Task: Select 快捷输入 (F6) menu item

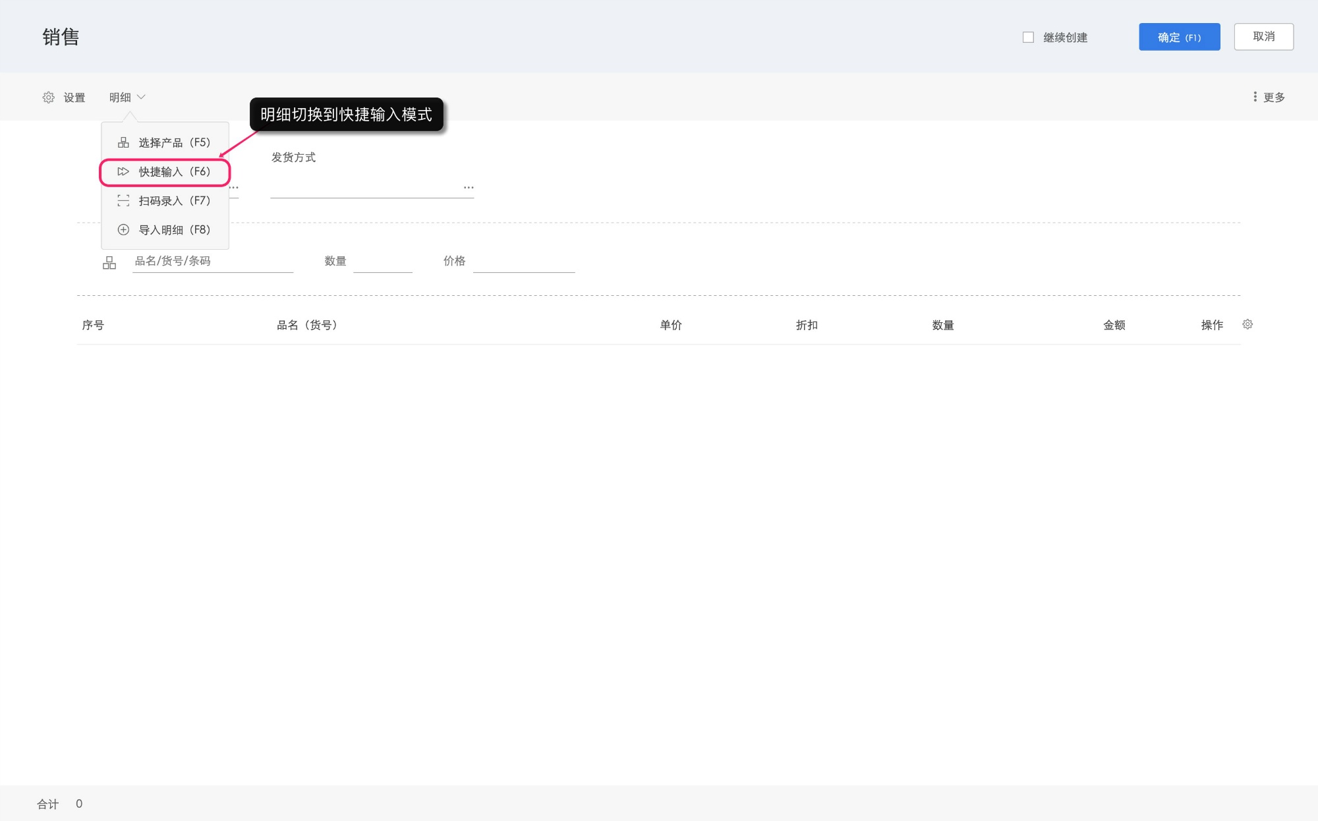Action: 174,172
